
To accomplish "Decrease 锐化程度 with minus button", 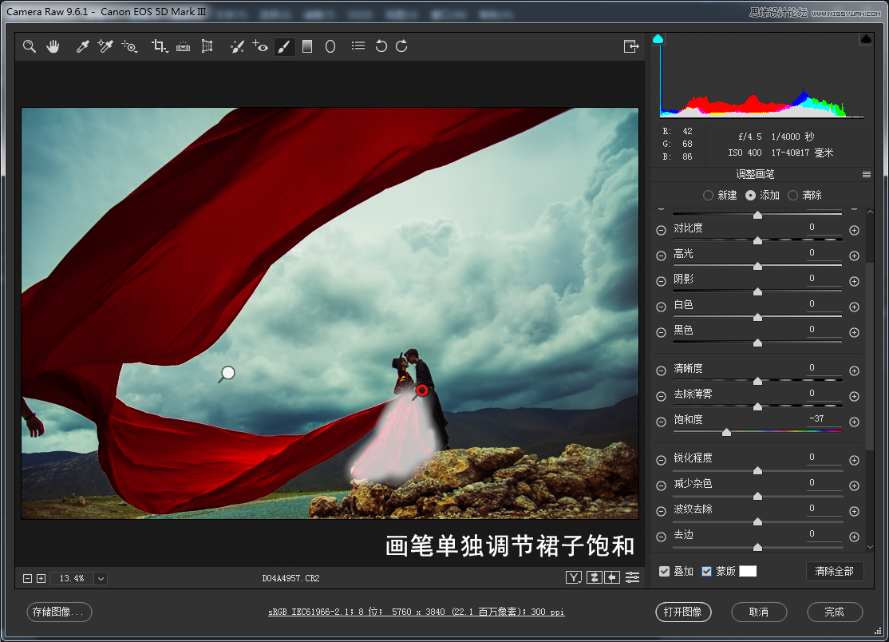I will [661, 461].
